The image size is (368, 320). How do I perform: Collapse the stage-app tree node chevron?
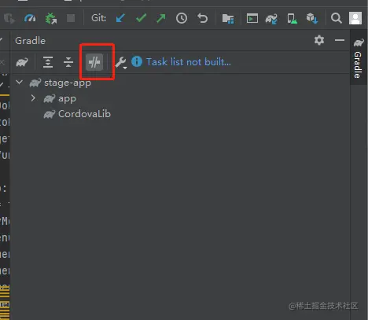[19, 82]
